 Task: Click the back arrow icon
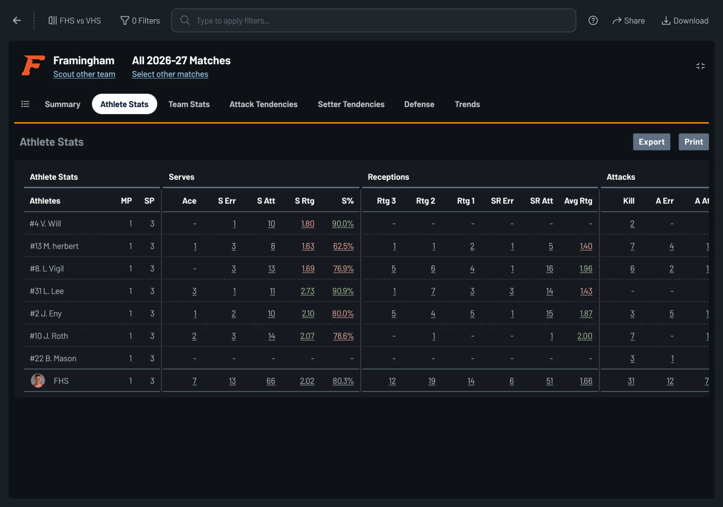click(17, 21)
